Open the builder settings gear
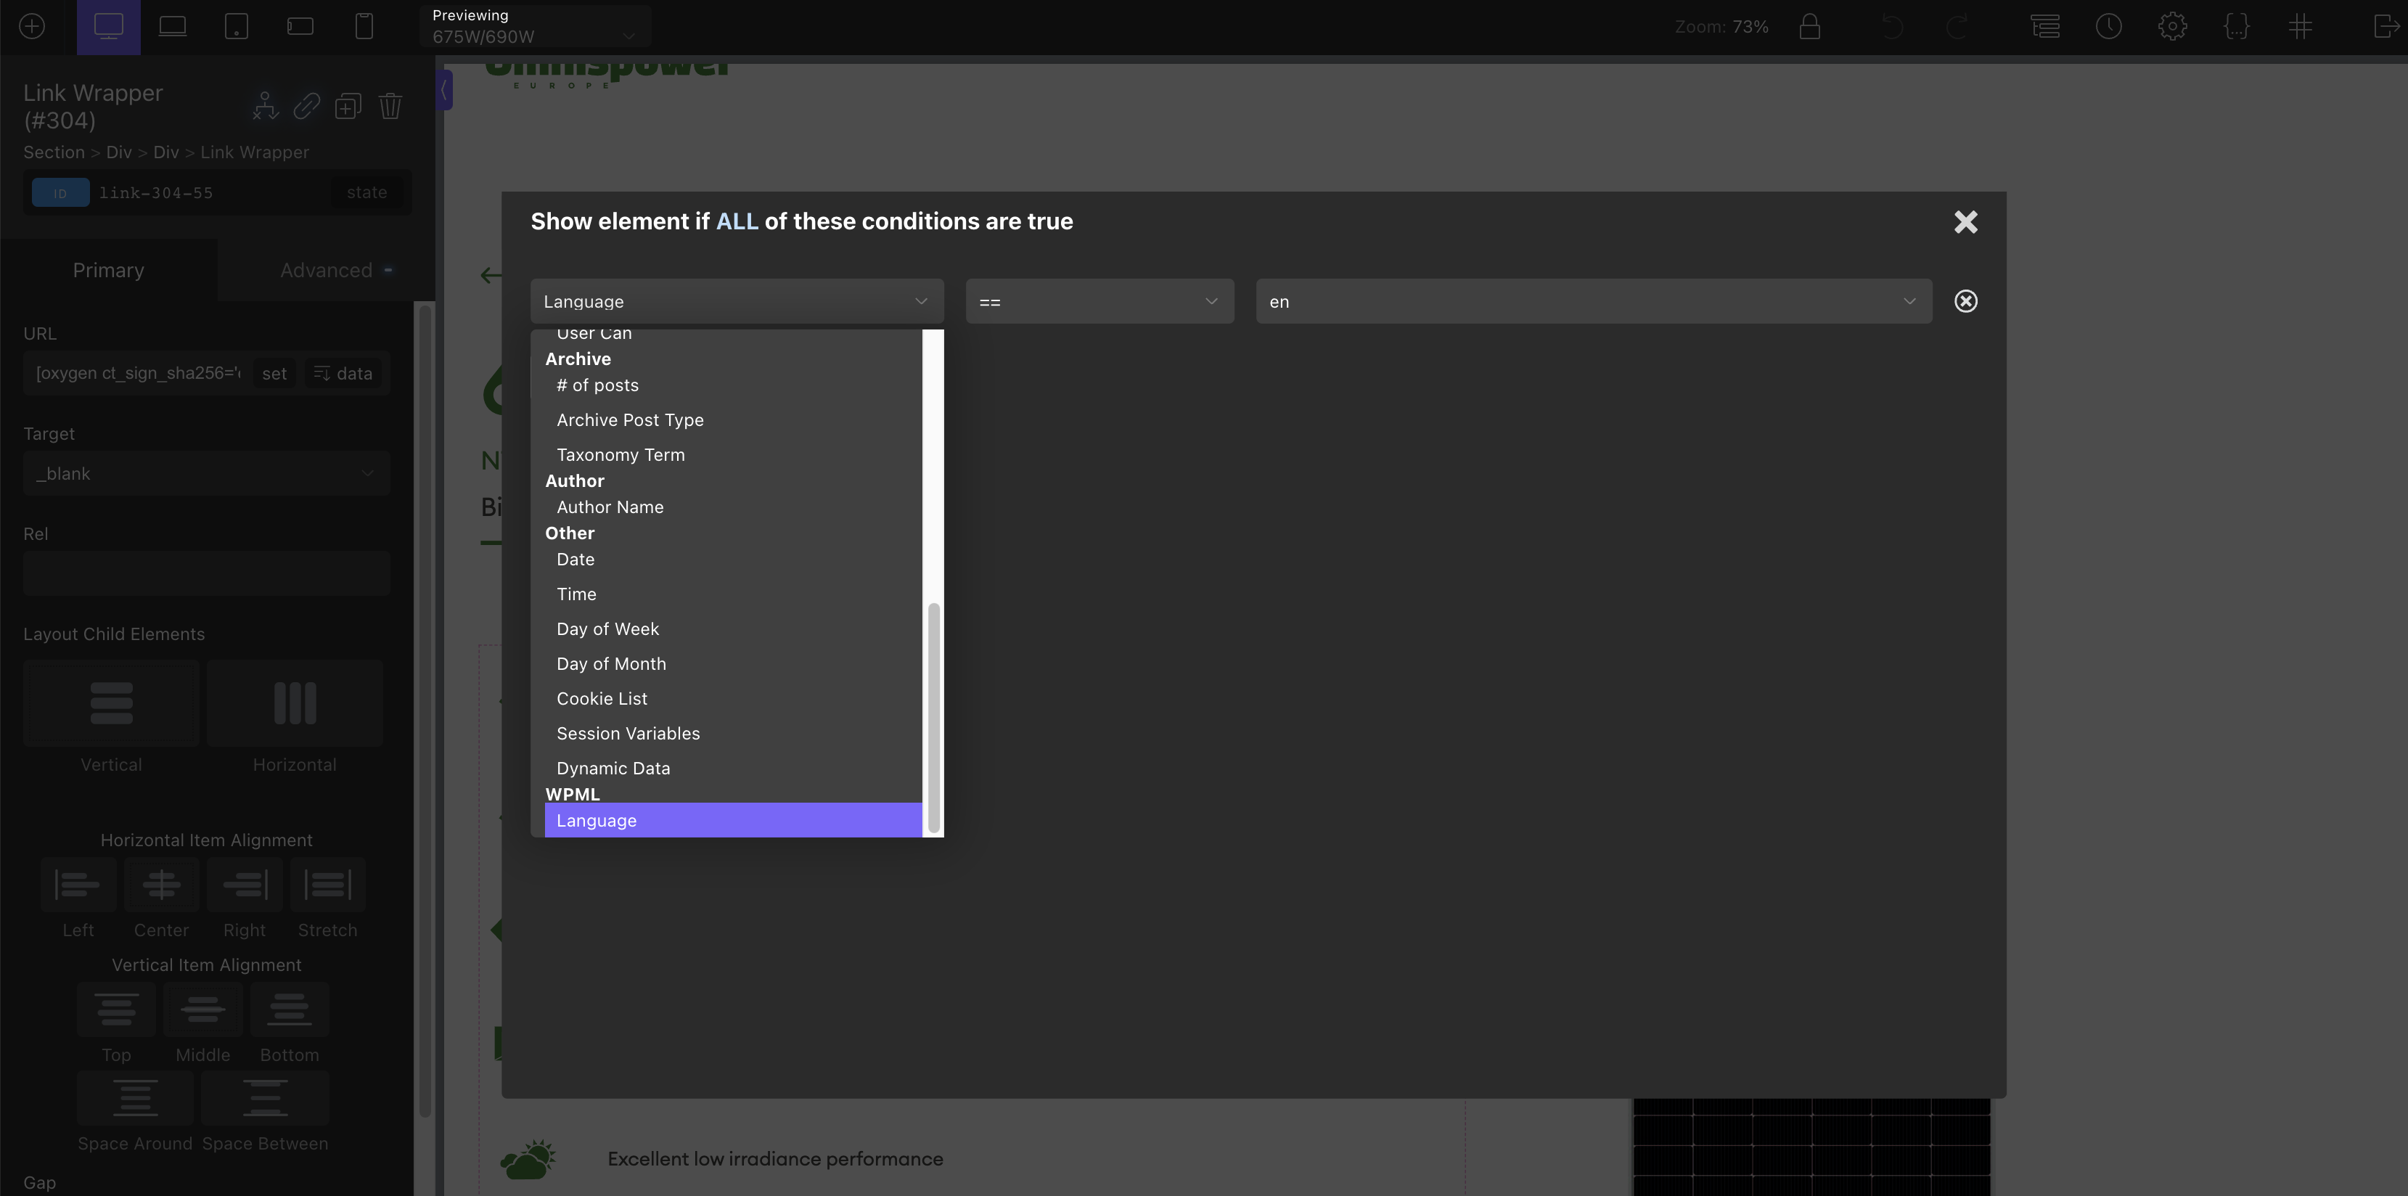 click(2174, 26)
